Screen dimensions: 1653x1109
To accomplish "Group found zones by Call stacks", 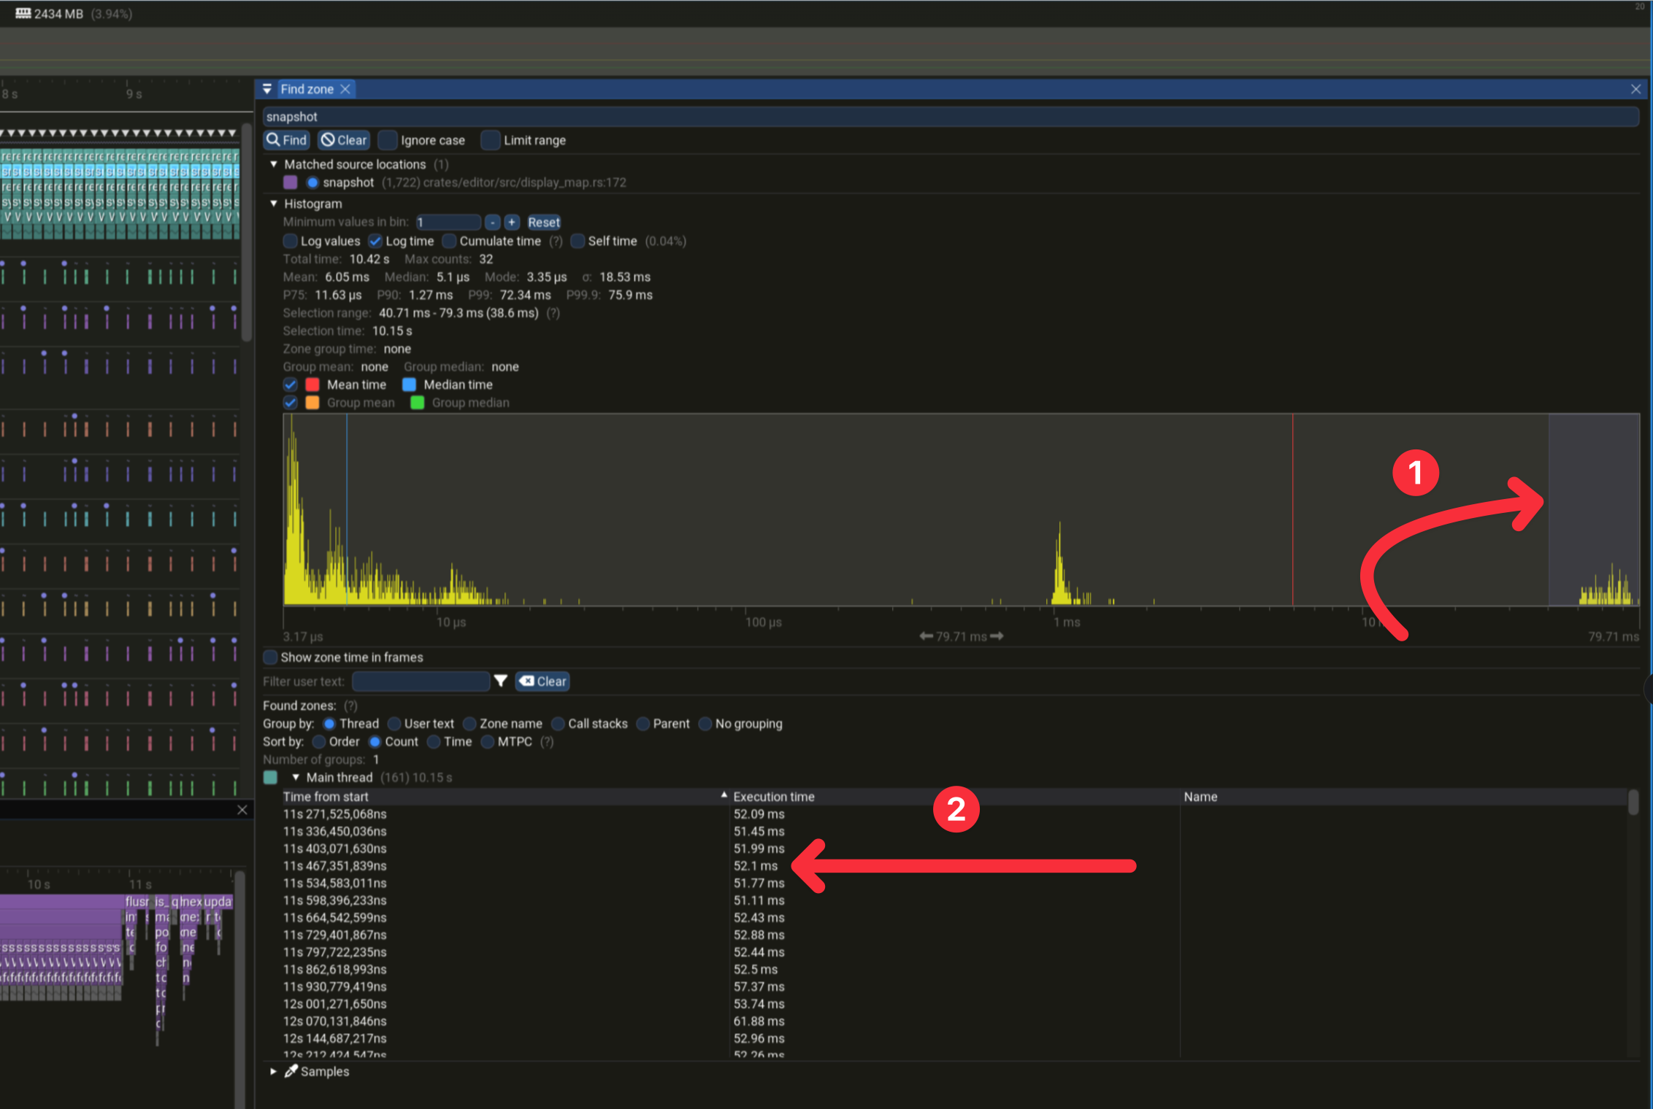I will (x=559, y=724).
